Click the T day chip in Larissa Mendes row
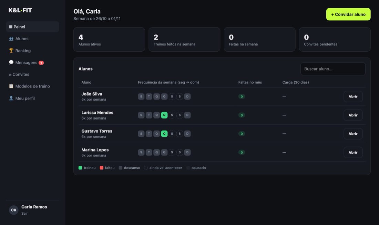 click(x=149, y=115)
